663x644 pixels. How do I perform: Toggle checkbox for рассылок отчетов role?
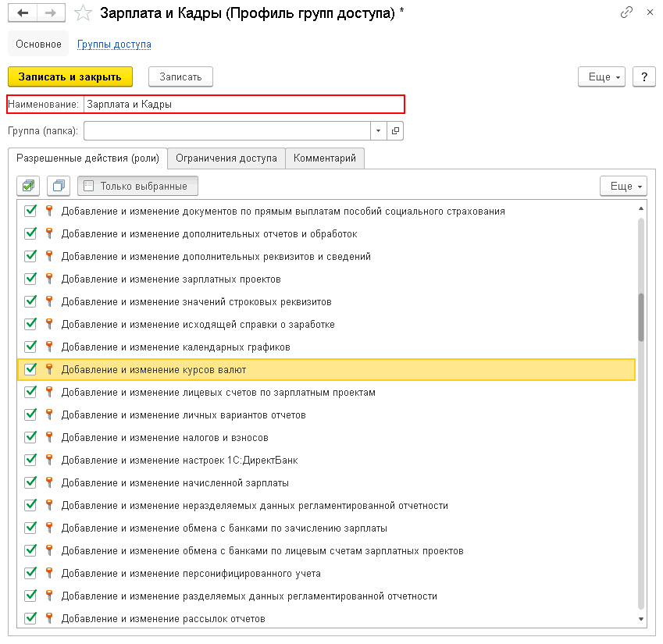(30, 617)
